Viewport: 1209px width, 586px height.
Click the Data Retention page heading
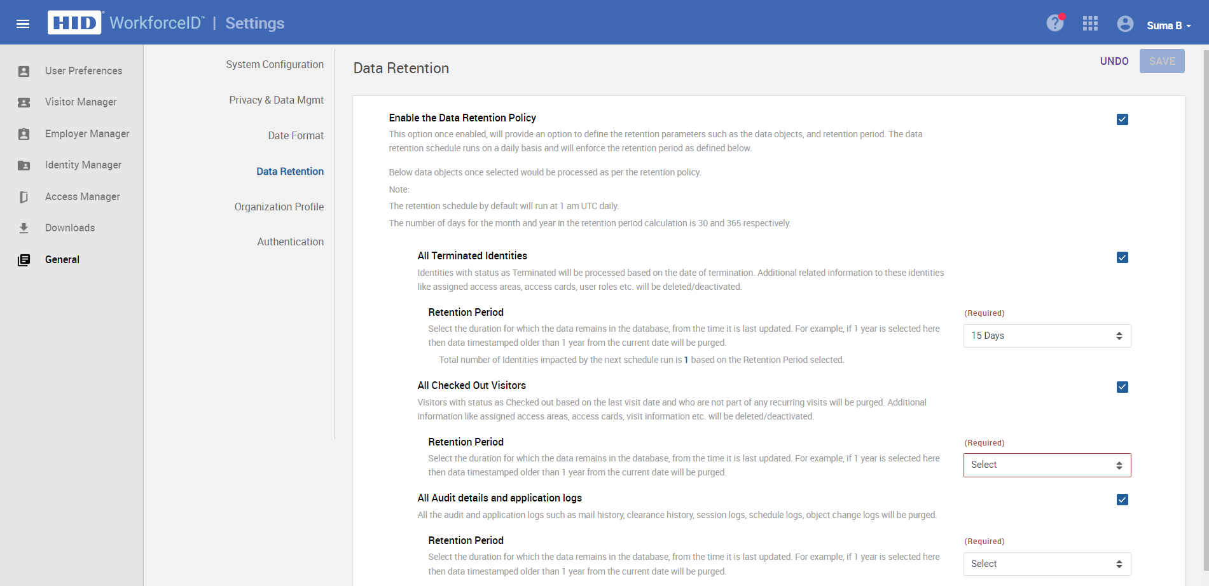pos(401,68)
